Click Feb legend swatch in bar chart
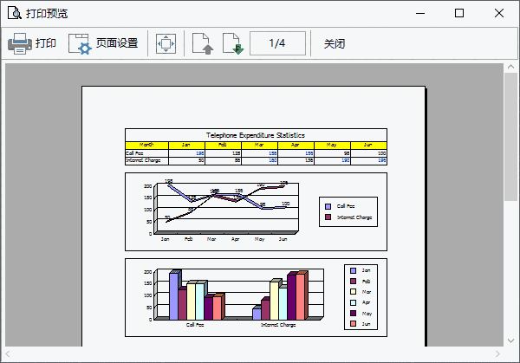 click(354, 281)
